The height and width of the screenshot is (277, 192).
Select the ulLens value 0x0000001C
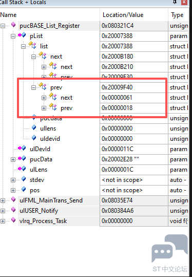click(118, 170)
